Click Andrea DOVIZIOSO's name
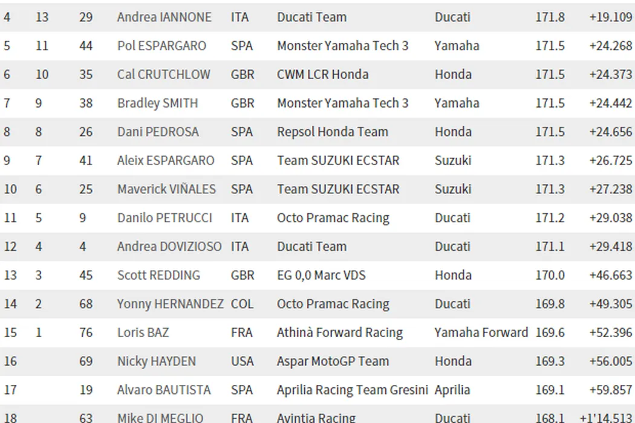 (x=169, y=247)
